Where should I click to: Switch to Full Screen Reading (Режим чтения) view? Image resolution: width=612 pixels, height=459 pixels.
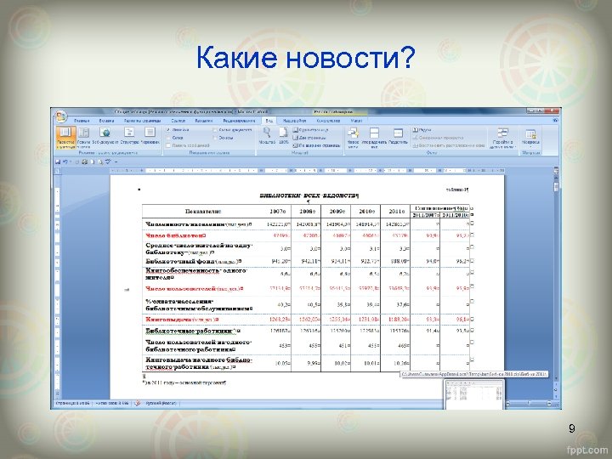[83, 137]
